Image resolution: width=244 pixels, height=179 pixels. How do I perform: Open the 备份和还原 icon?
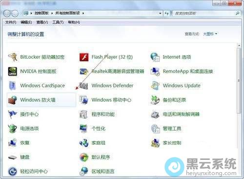[155, 100]
